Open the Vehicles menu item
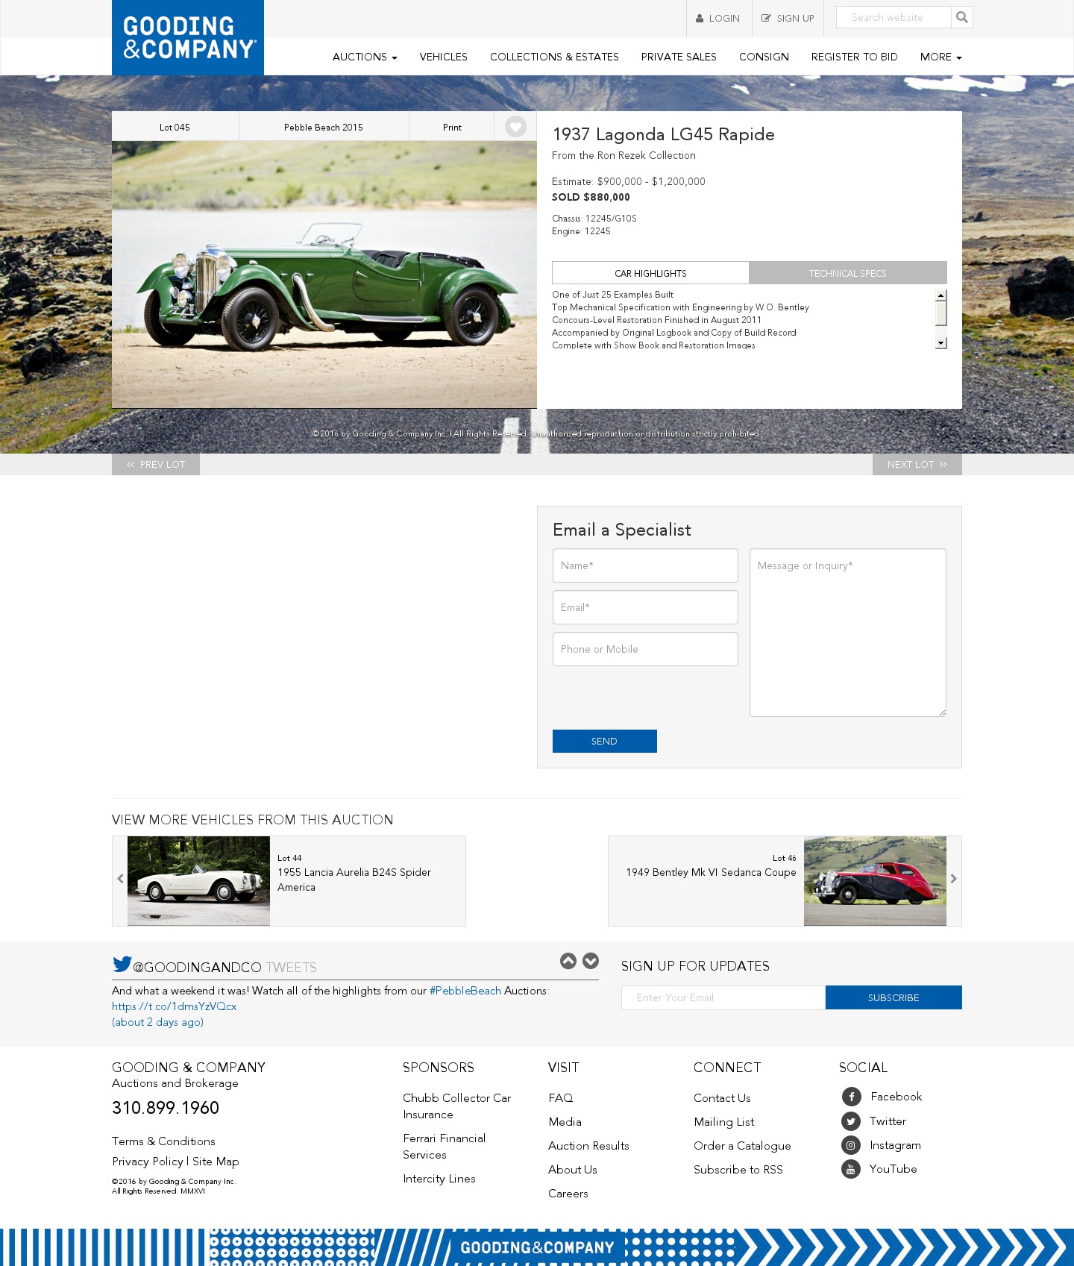 pos(443,57)
